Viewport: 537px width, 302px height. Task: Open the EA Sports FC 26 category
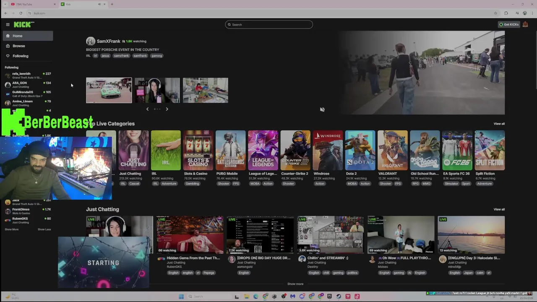[x=457, y=150]
